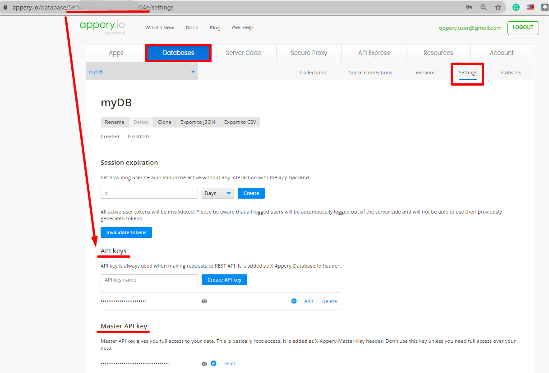Open the Account tab
The width and height of the screenshot is (549, 373).
(502, 53)
